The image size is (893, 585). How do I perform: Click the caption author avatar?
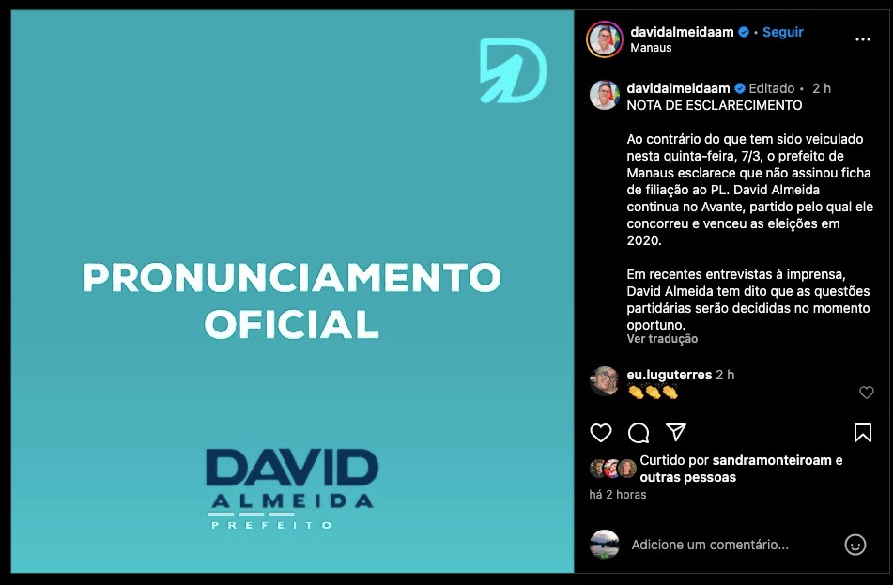(x=605, y=95)
